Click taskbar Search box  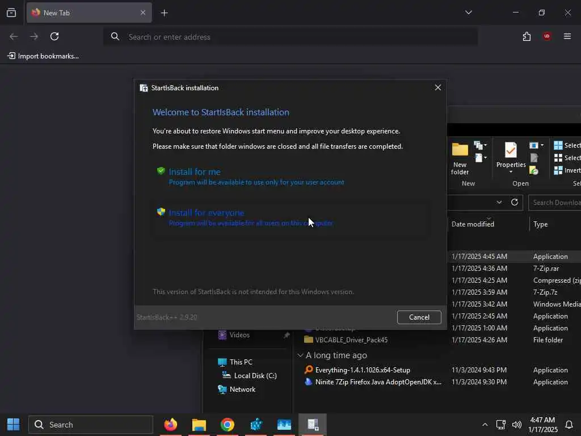point(91,425)
